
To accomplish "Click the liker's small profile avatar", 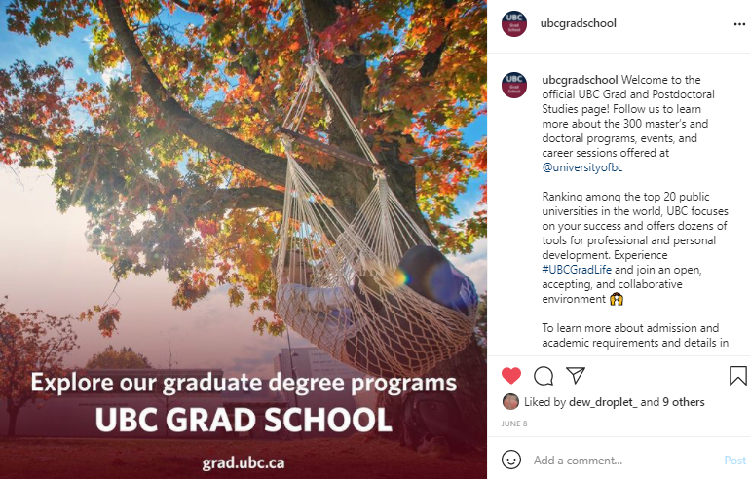I will 510,402.
